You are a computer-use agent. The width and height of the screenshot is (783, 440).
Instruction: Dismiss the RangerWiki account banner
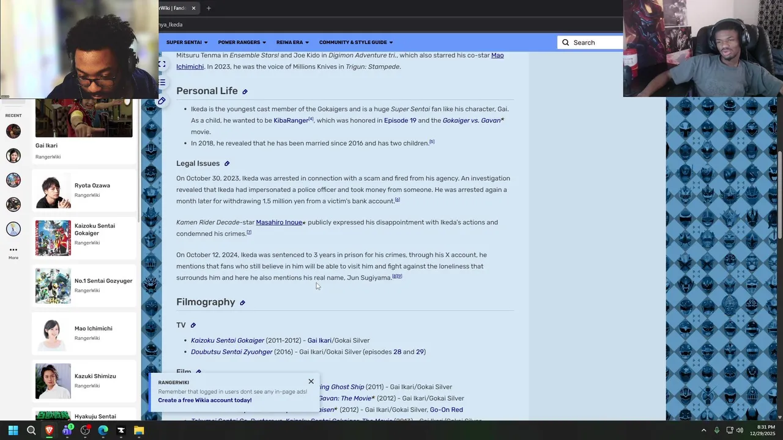(311, 381)
